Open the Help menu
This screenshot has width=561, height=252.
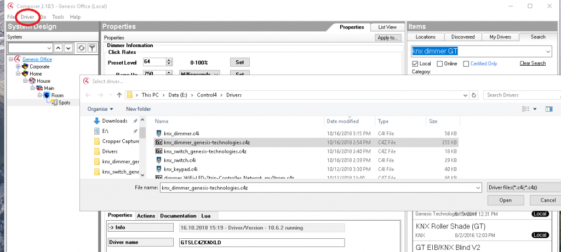point(75,17)
